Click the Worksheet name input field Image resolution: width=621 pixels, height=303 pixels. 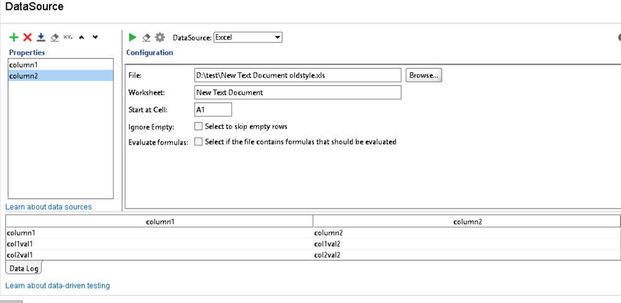pyautogui.click(x=297, y=93)
